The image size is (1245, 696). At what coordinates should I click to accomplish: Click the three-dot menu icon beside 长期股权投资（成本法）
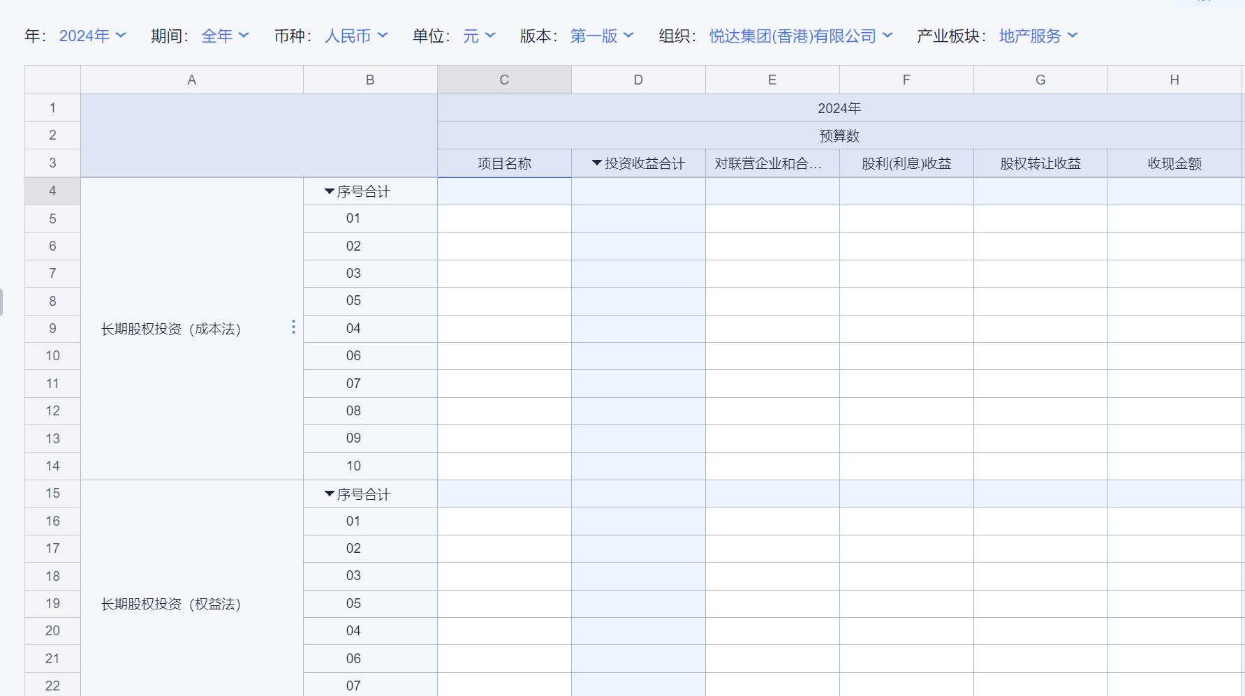(293, 327)
